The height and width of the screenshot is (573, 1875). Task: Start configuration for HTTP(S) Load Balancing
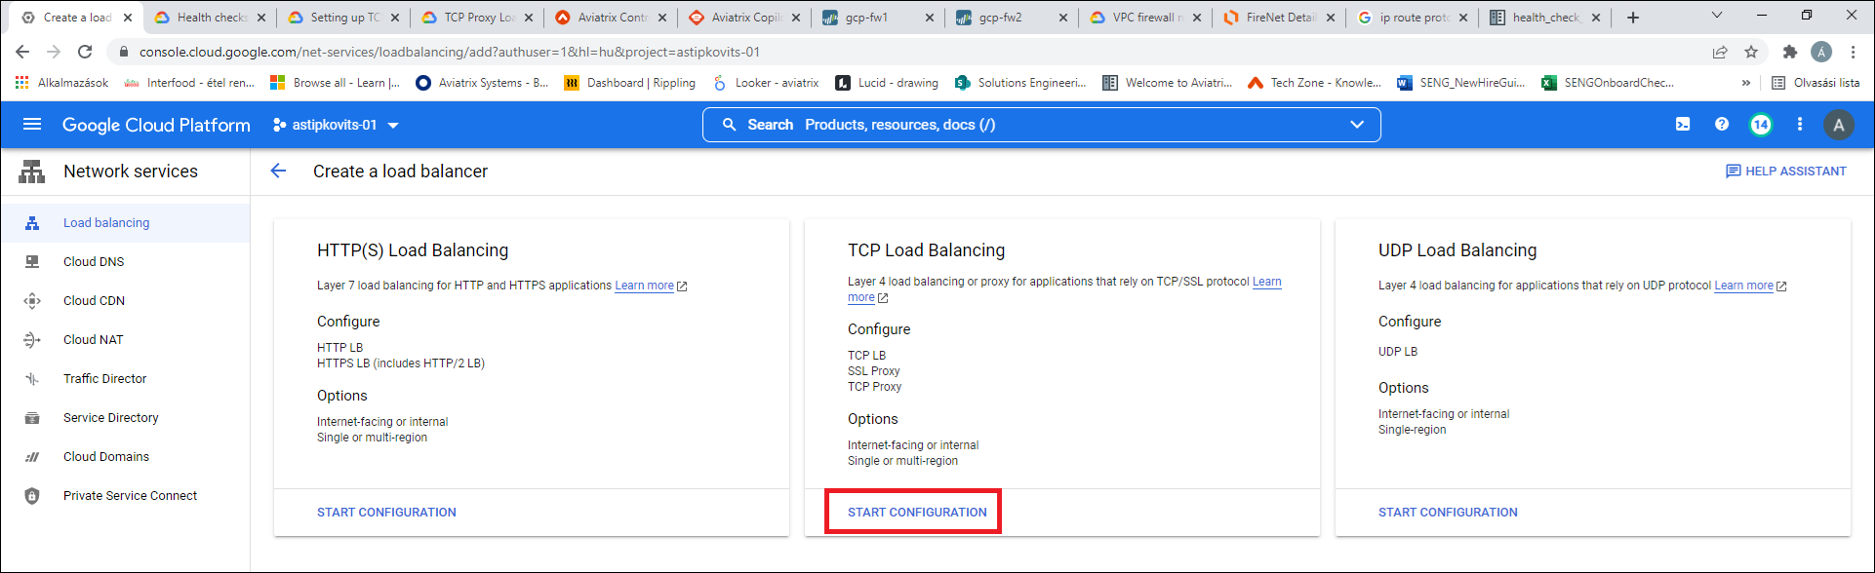point(386,513)
